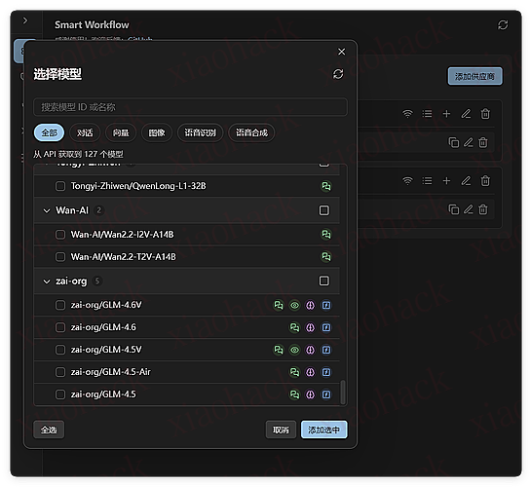Click function-call icon on GLM-4.6V row
Image resolution: width=531 pixels, height=487 pixels.
(x=326, y=305)
